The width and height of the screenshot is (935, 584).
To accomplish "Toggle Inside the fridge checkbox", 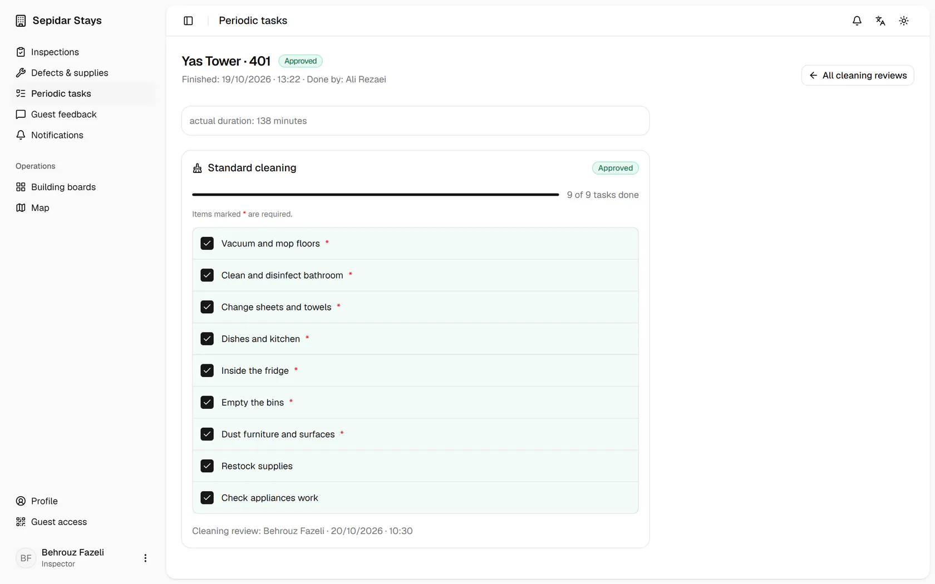I will click(x=207, y=370).
